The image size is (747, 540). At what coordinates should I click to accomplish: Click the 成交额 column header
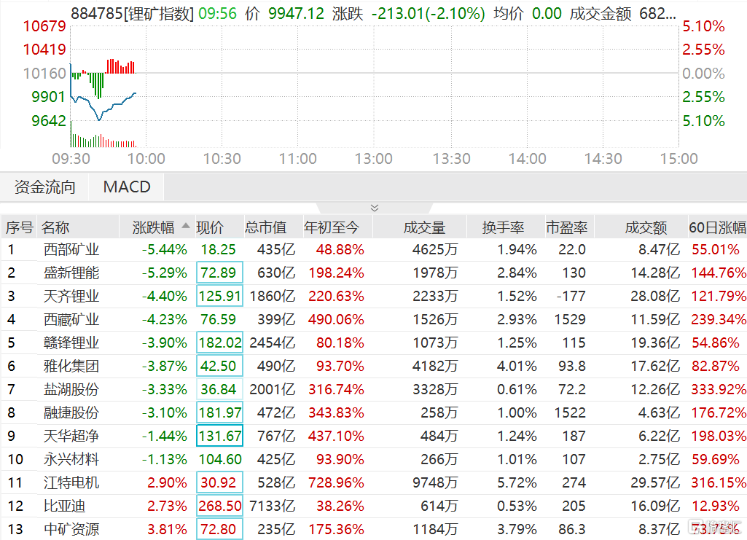pyautogui.click(x=646, y=227)
